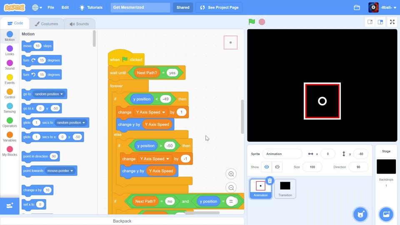Switch to small stage layout
400x225 pixels.
(x=370, y=22)
